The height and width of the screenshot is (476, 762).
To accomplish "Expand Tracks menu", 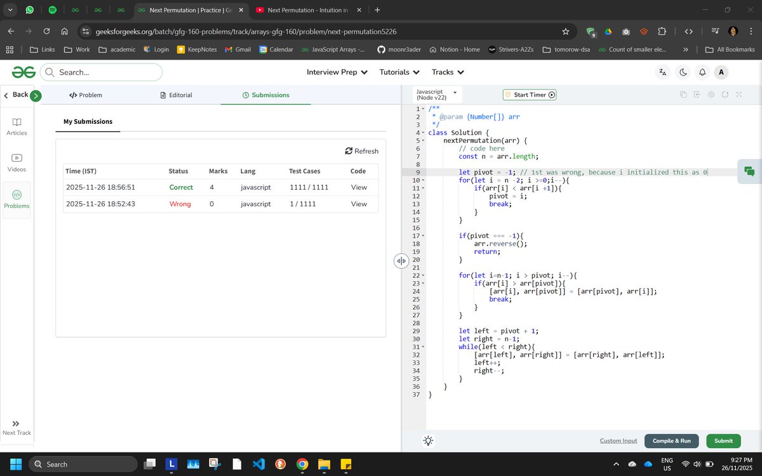I will pos(448,72).
